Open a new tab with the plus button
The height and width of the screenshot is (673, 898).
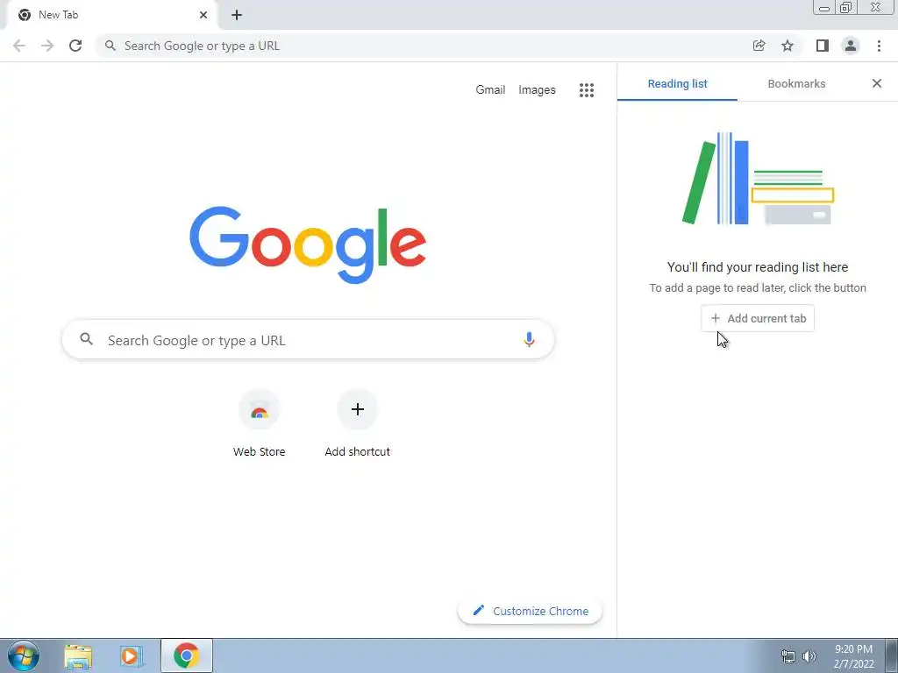[x=237, y=15]
